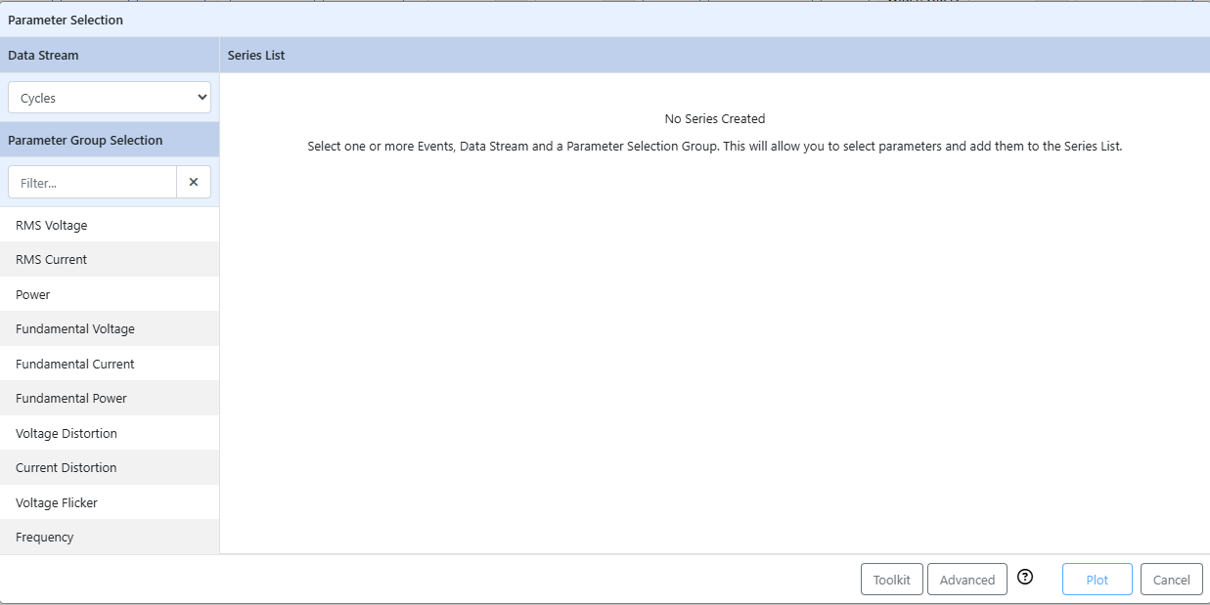The height and width of the screenshot is (605, 1210).
Task: Select the Voltage Distortion group
Action: (x=110, y=433)
